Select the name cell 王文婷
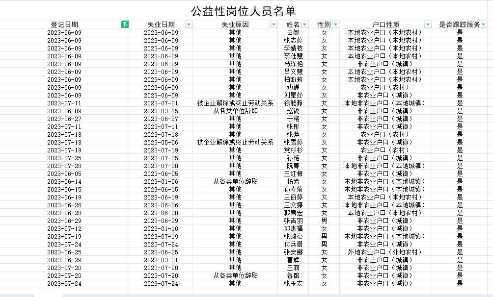 pos(293,205)
